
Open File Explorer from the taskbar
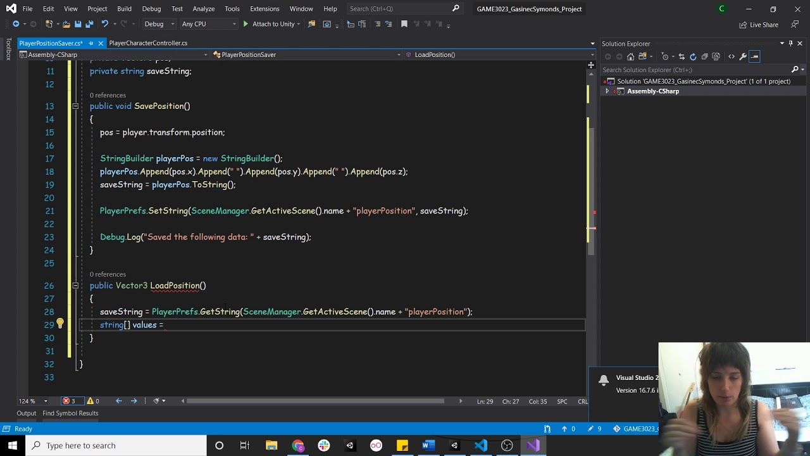point(271,445)
